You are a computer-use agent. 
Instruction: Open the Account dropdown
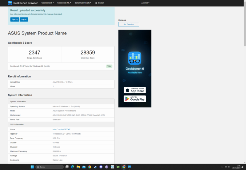(145, 3)
